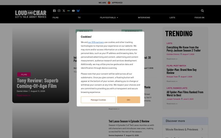Click the Loud and Clear logo
The width and height of the screenshot is (221, 138).
(31, 14)
